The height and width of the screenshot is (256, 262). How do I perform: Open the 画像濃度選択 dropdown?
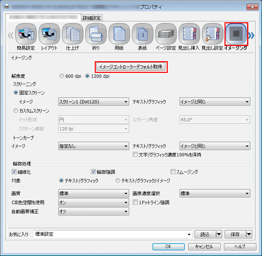tap(215, 193)
